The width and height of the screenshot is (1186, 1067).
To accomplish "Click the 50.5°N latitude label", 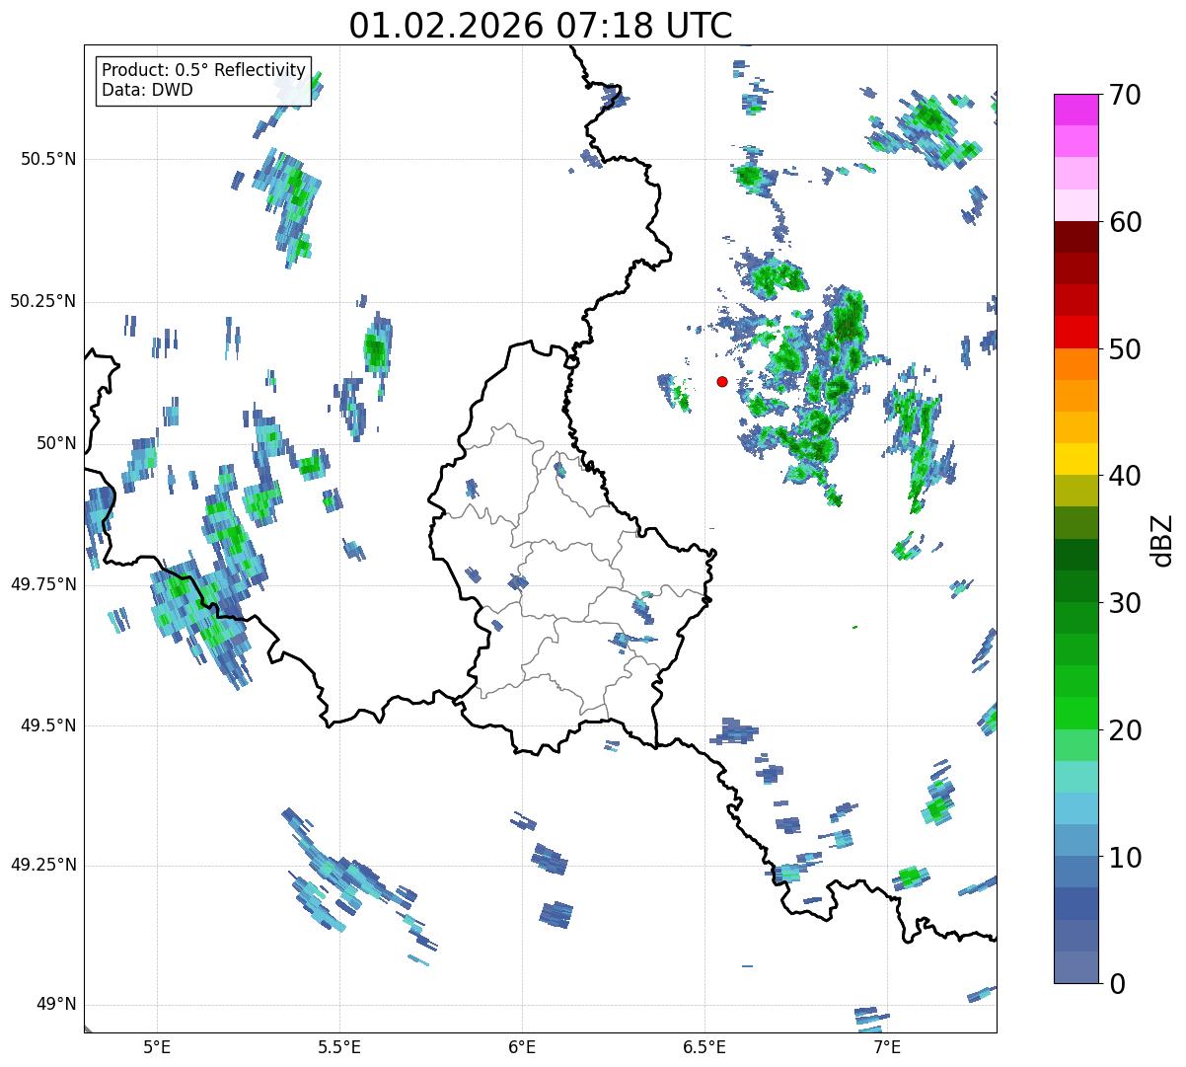I will click(x=49, y=159).
